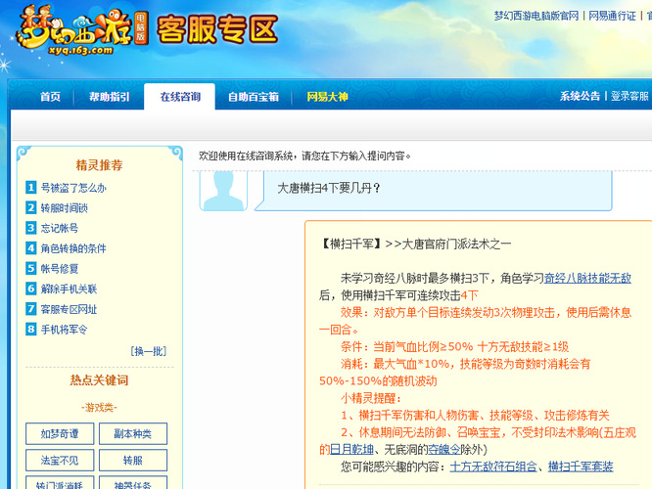This screenshot has height=489, width=652.
Task: Open the 横扫千军套装 related link
Action: point(581,467)
